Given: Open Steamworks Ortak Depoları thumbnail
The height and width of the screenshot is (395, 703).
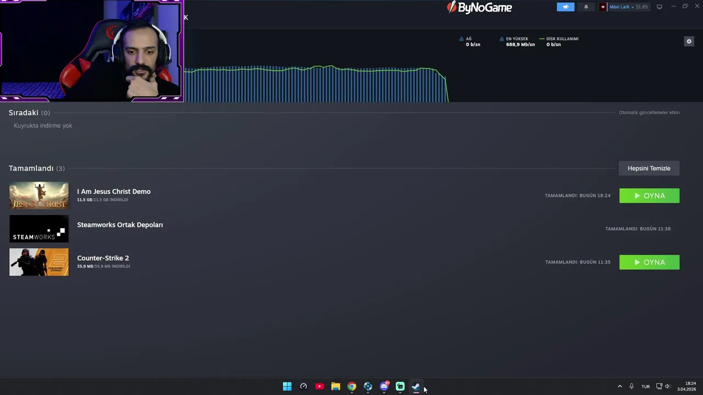Looking at the screenshot, I should [x=39, y=229].
